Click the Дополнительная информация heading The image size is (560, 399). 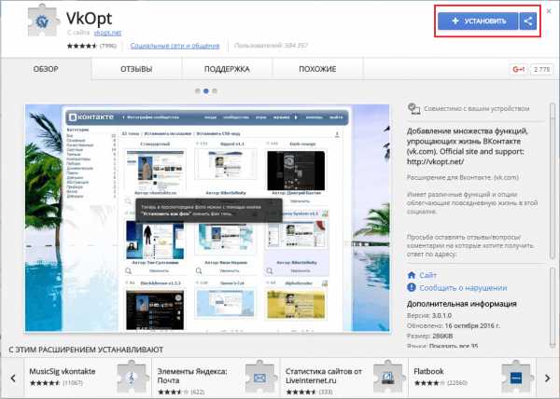point(461,304)
